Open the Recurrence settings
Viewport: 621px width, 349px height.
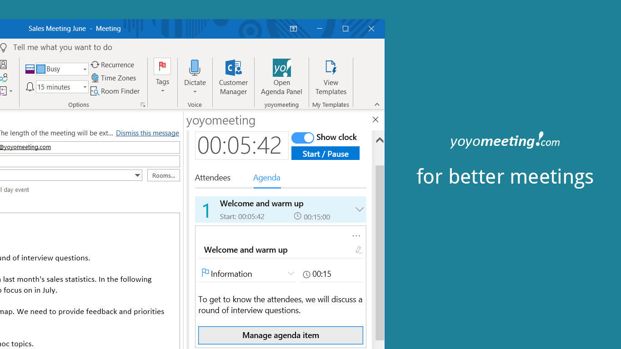pos(112,65)
